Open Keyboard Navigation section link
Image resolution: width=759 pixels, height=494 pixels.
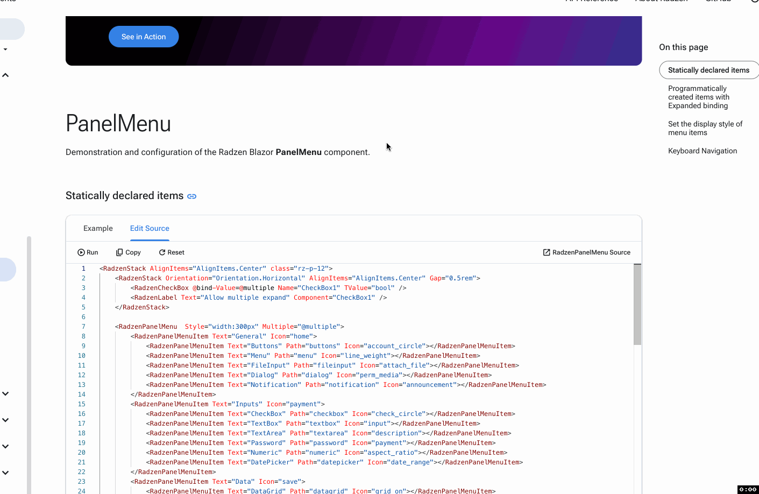(703, 151)
